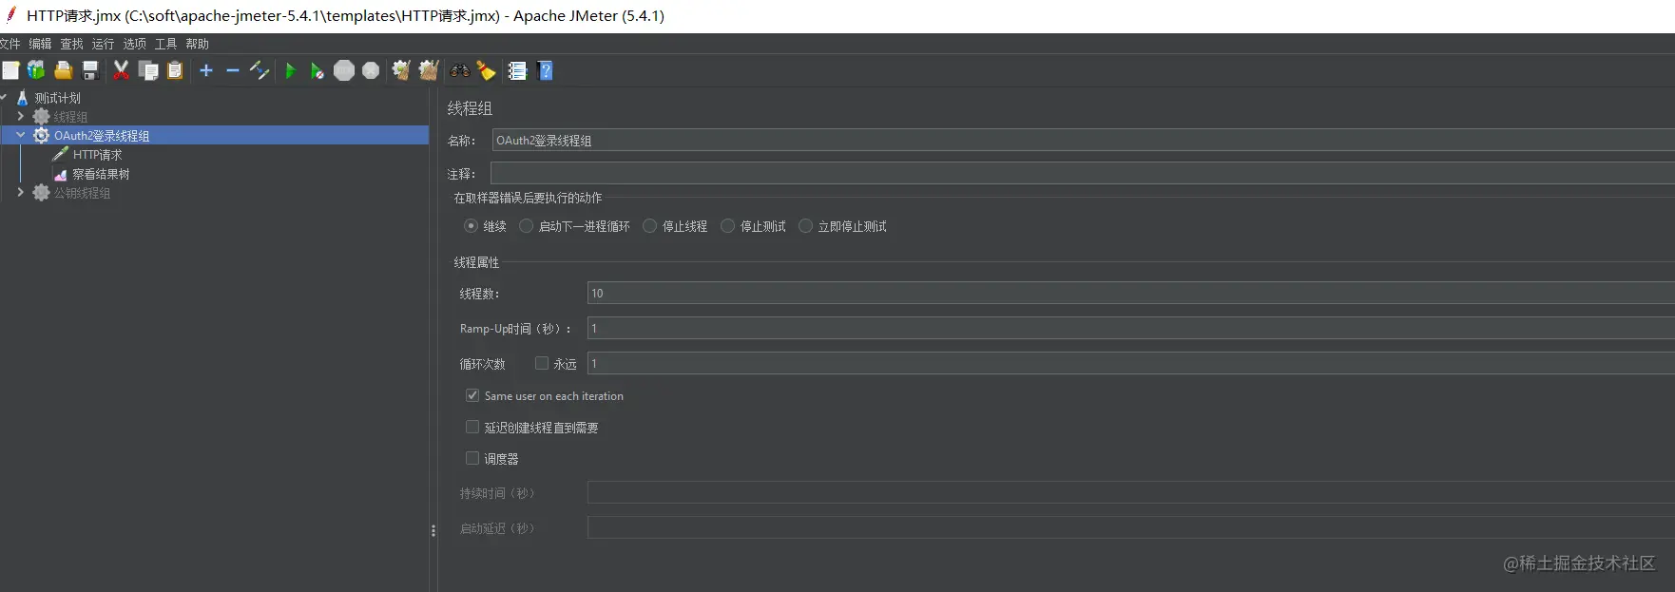The height and width of the screenshot is (592, 1675).
Task: Open Help with the question mark icon
Action: click(x=546, y=70)
